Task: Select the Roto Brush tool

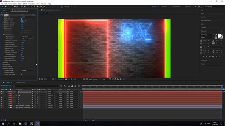Action: (41, 7)
